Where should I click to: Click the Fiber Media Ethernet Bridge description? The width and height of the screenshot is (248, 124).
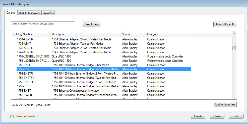pos(81,65)
